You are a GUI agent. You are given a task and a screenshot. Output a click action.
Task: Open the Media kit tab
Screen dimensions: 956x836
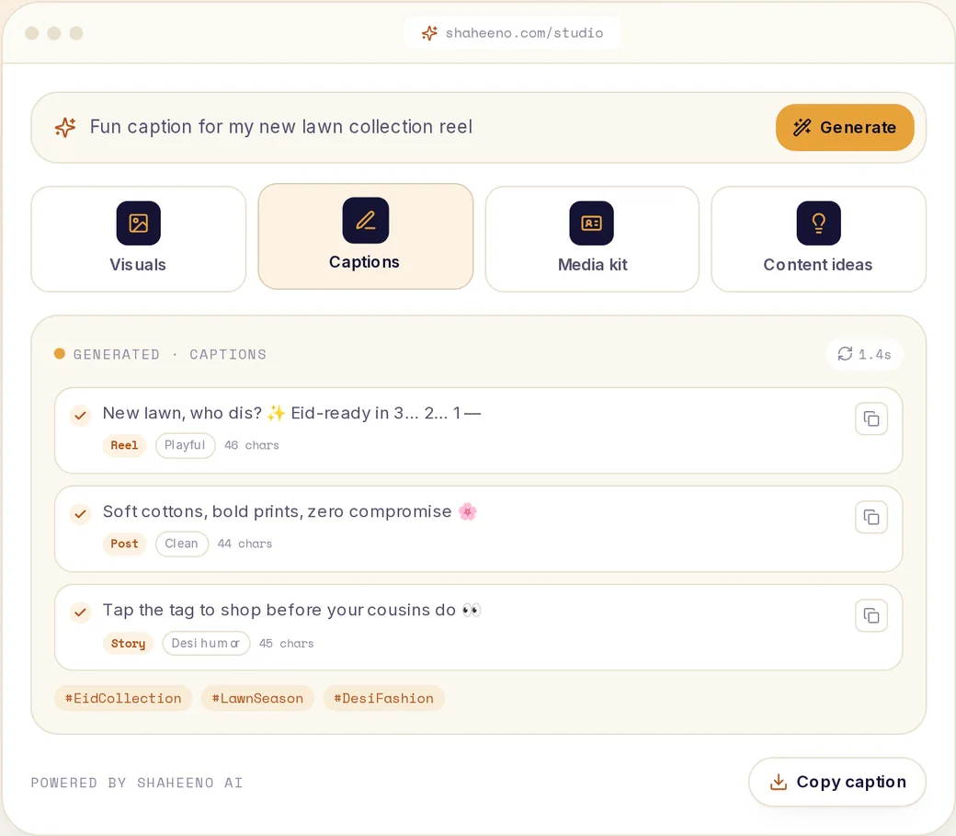point(592,239)
